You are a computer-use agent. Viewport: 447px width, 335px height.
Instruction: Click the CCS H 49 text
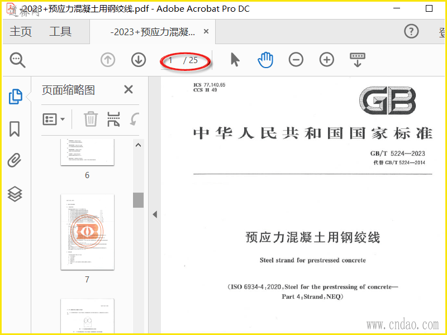coord(205,90)
